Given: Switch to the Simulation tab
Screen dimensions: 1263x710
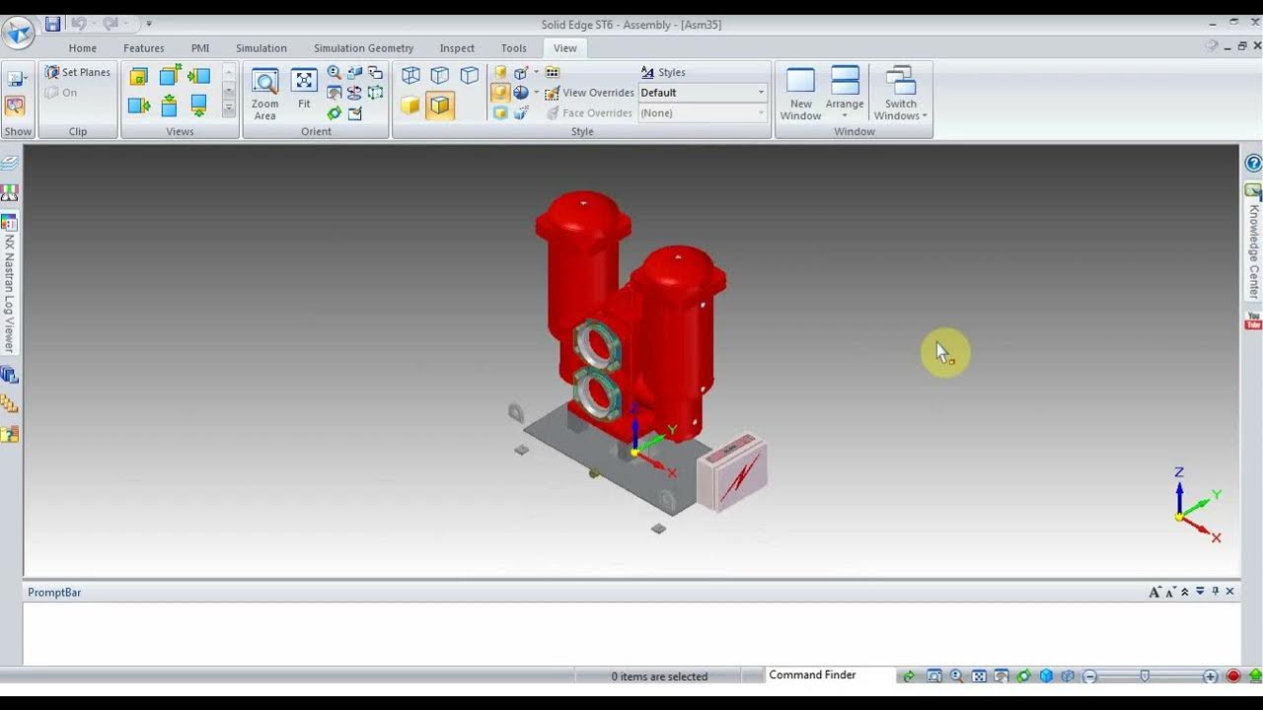Looking at the screenshot, I should pos(261,48).
